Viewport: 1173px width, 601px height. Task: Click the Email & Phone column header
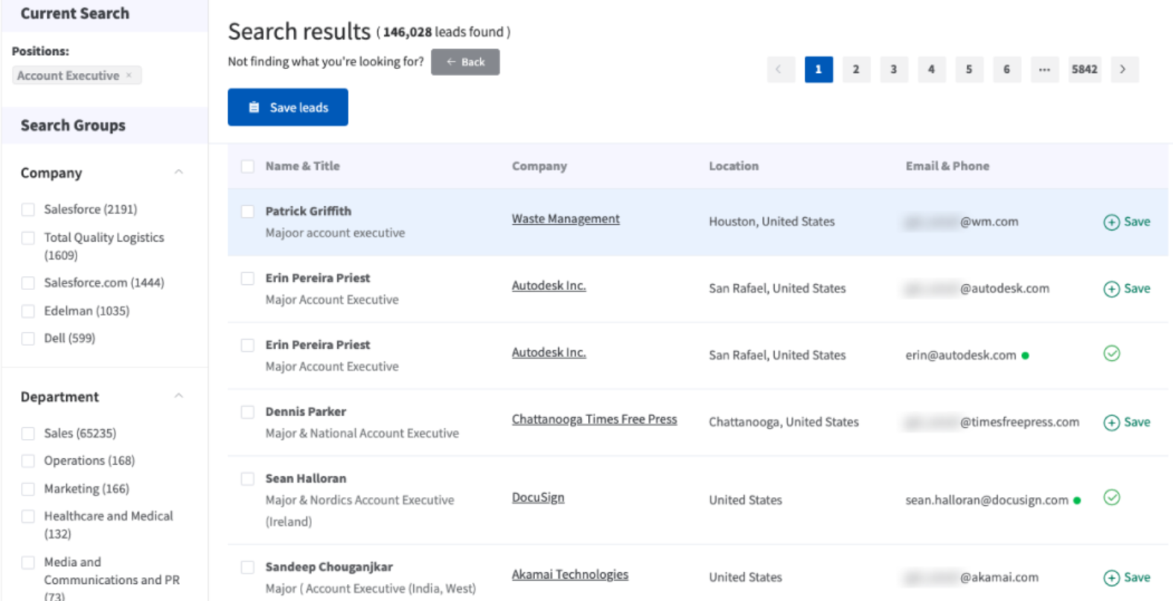point(947,166)
